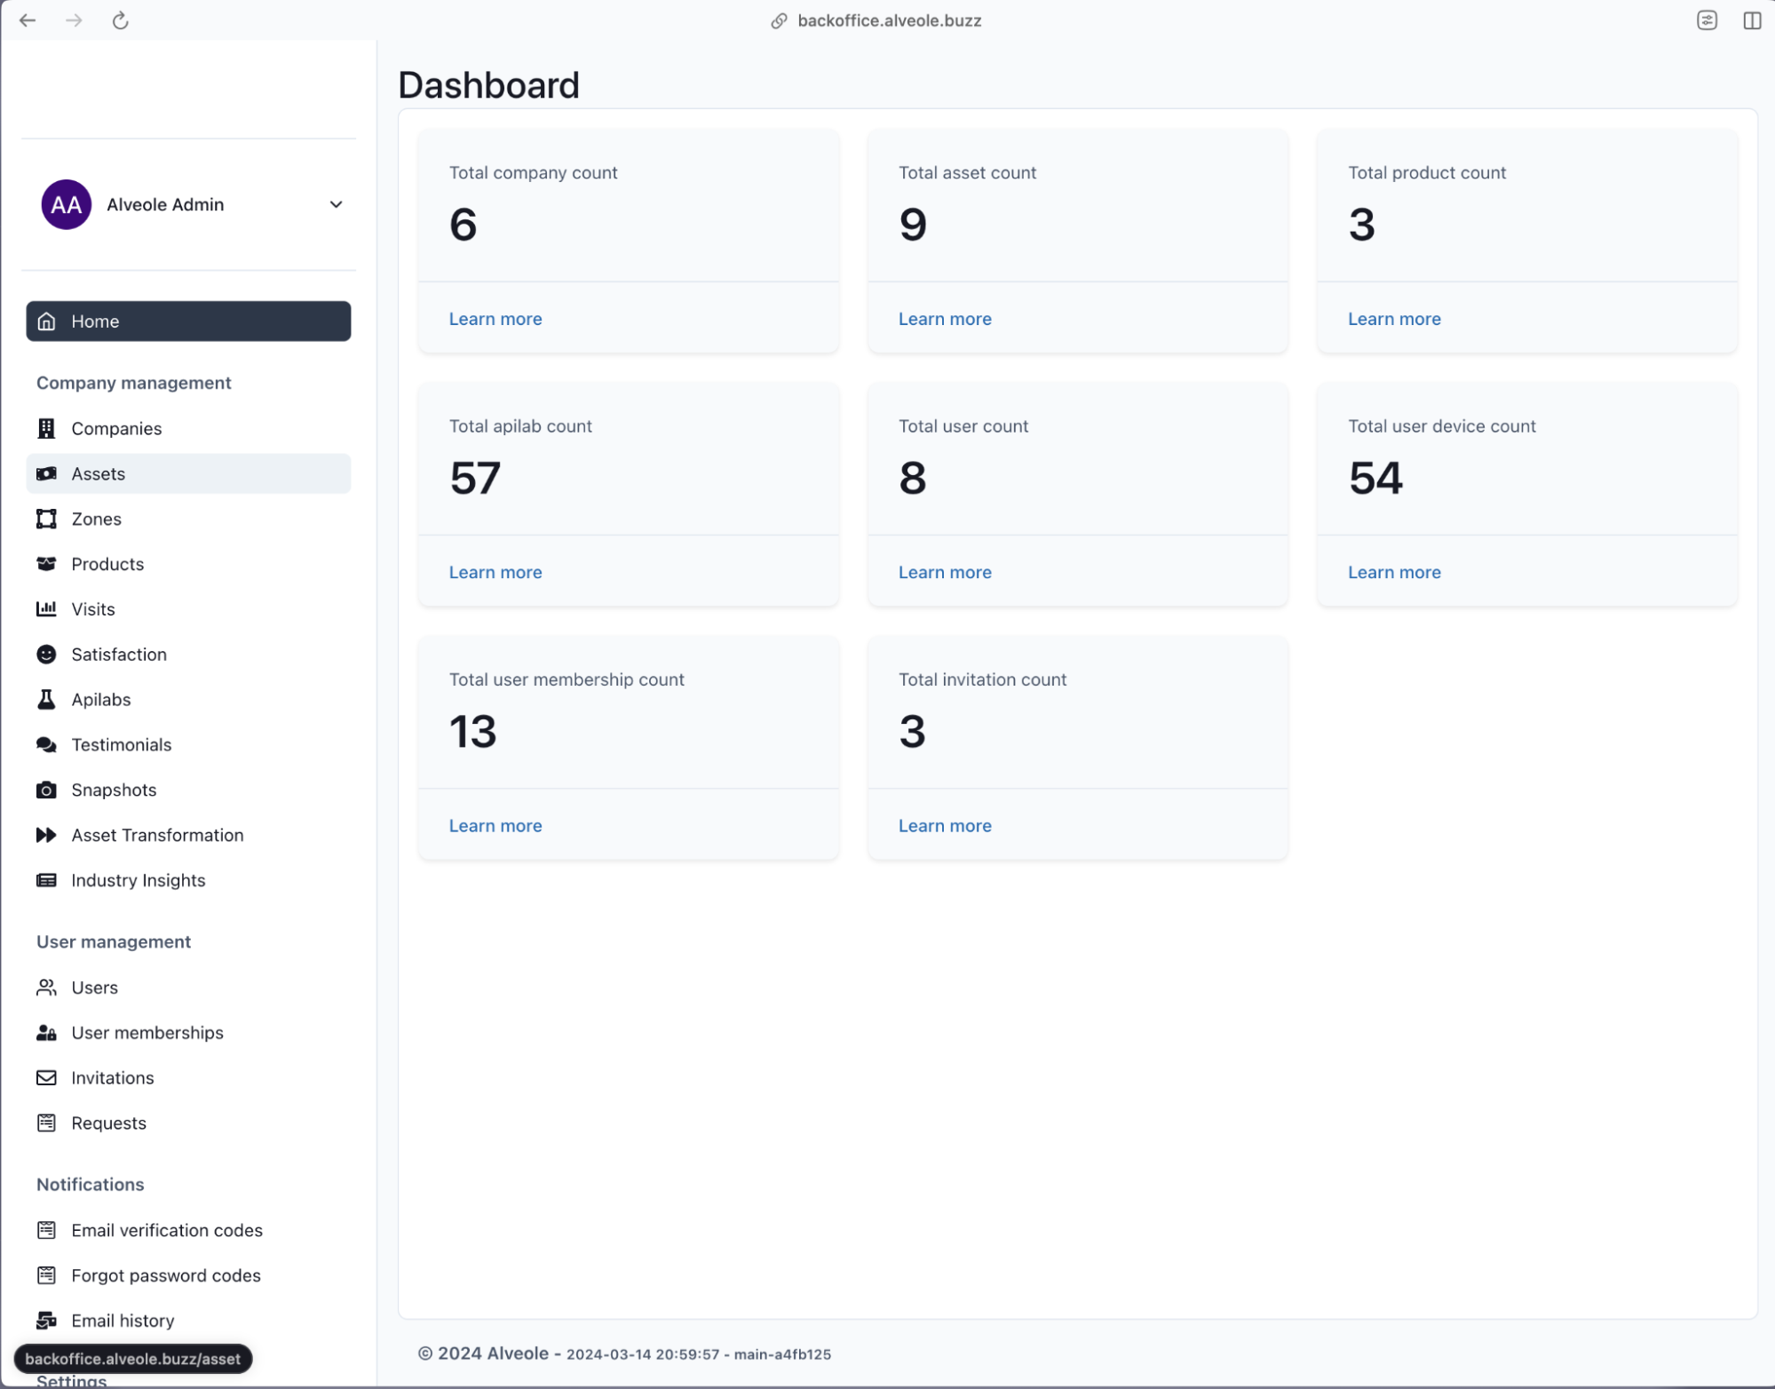Click Learn more under Total user device count
This screenshot has height=1389, width=1775.
[1394, 572]
